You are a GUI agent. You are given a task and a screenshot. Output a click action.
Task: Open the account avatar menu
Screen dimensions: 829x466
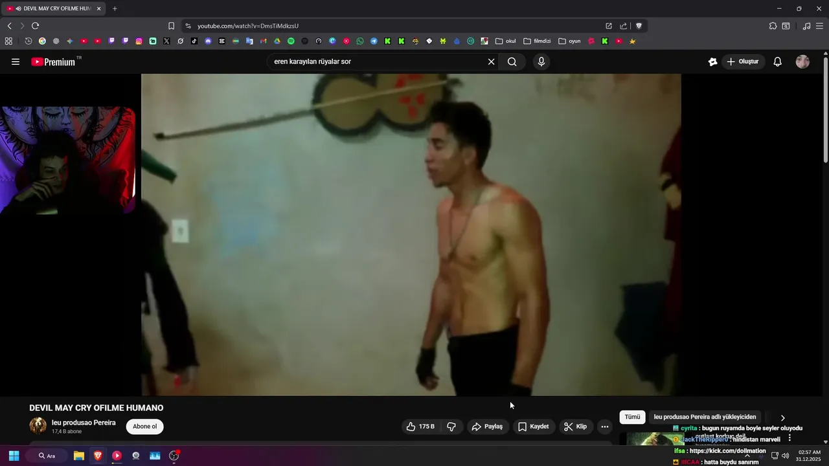[802, 61]
